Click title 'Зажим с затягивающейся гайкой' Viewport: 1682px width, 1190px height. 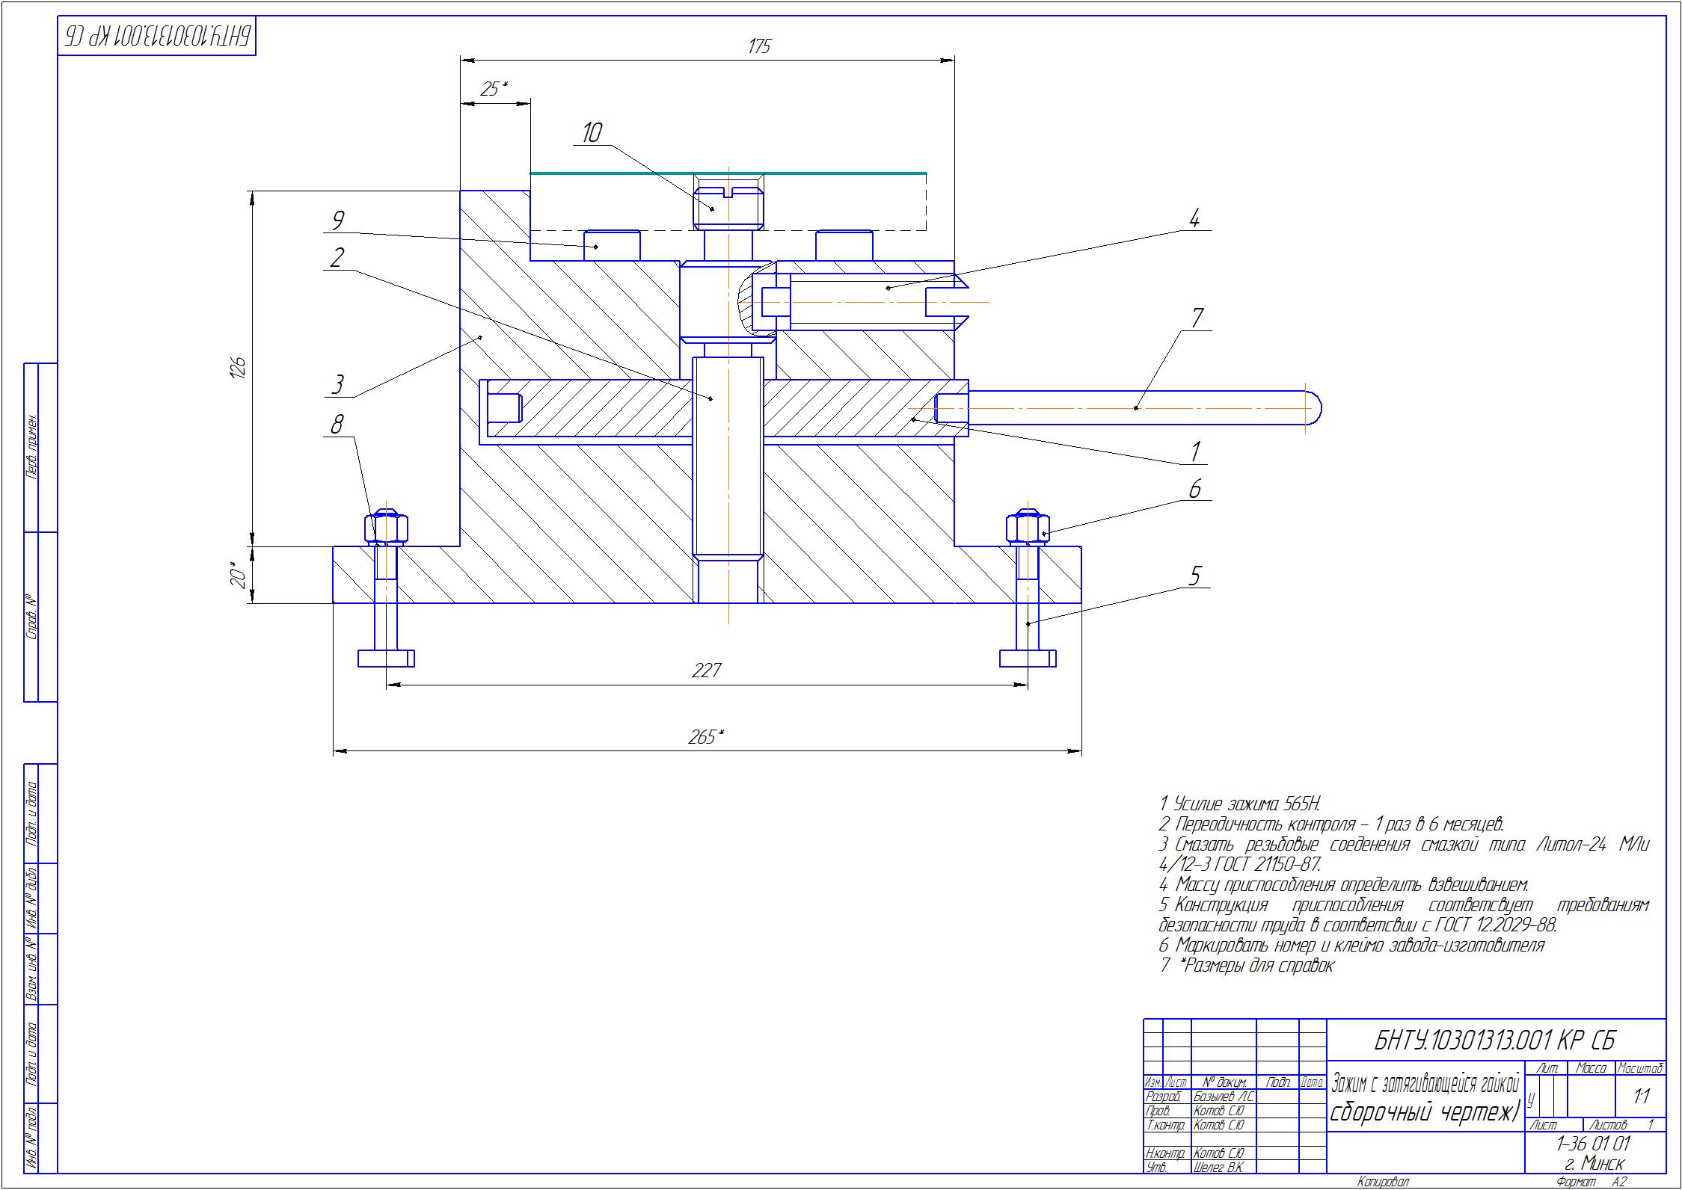[1425, 1082]
